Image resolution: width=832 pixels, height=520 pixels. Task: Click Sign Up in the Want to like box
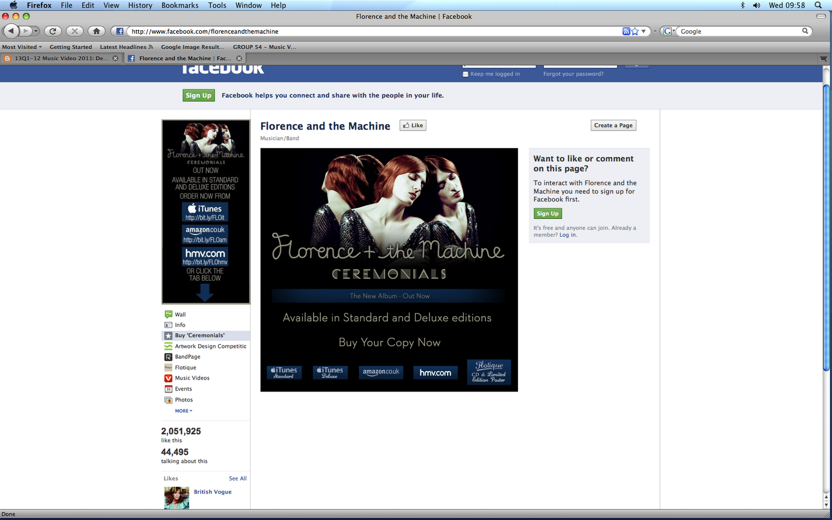pos(548,214)
